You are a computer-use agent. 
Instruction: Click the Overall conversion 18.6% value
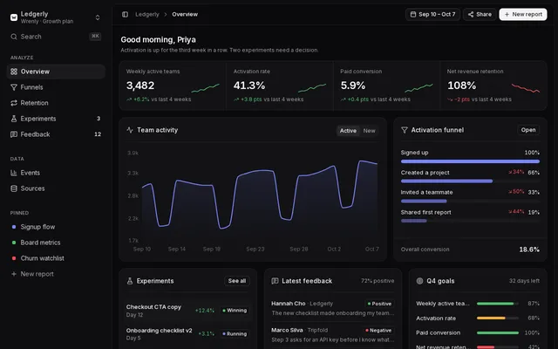[x=529, y=250]
